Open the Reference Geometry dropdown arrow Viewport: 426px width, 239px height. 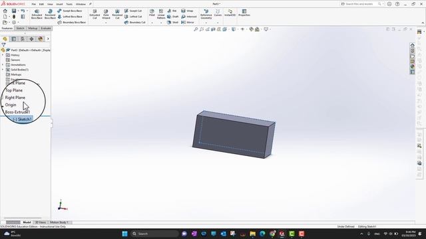pos(206,23)
